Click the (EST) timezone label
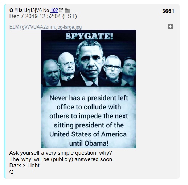Image resolution: width=188 pixels, height=185 pixels. click(70, 16)
